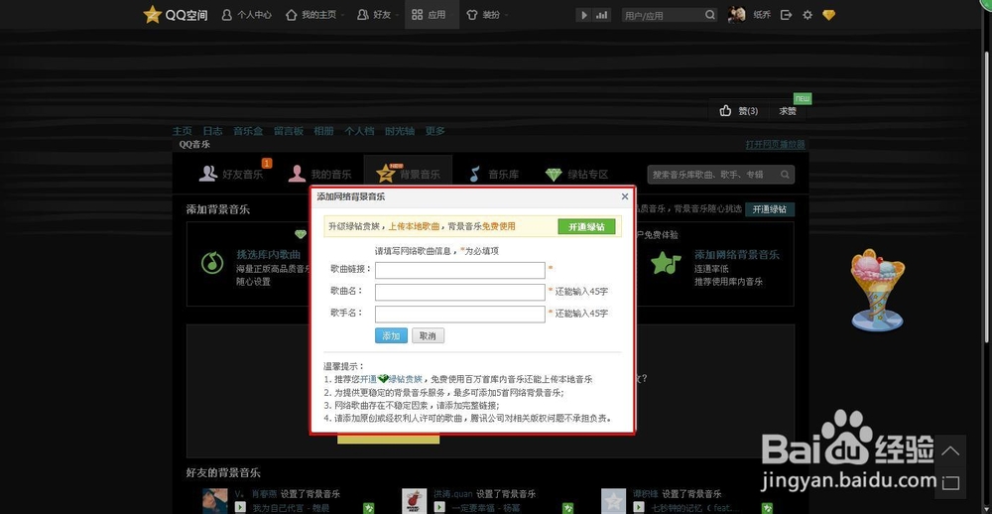Click the yellow diamond icon in the top bar
The image size is (992, 514).
click(x=828, y=15)
